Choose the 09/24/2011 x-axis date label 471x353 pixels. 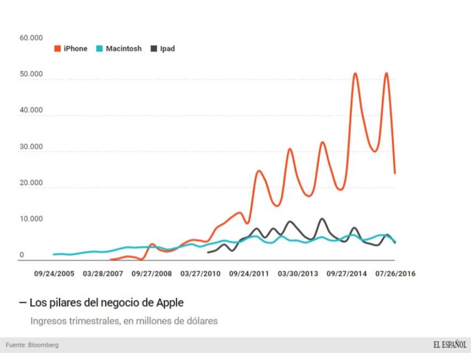(249, 273)
